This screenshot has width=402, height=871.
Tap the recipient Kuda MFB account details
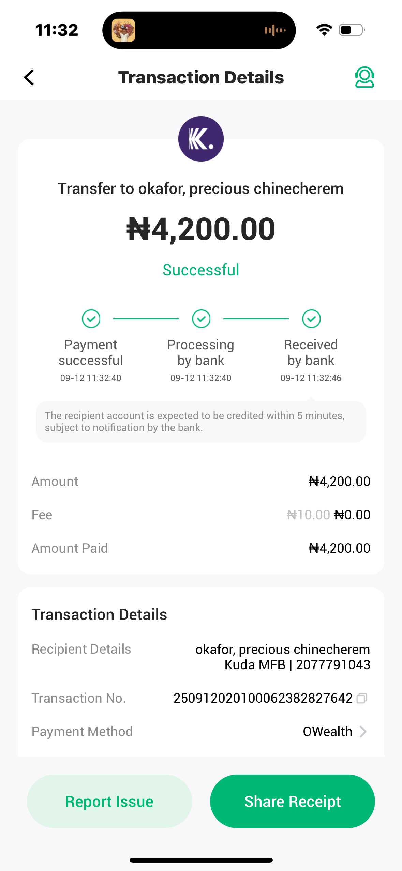coord(297,664)
